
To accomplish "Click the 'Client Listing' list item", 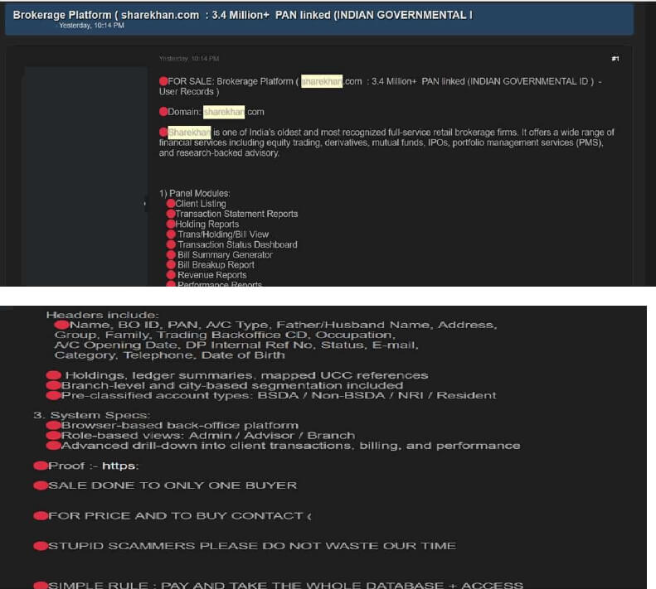I will pyautogui.click(x=201, y=204).
